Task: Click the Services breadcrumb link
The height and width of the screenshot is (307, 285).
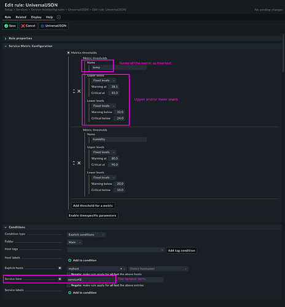Action: [21, 10]
